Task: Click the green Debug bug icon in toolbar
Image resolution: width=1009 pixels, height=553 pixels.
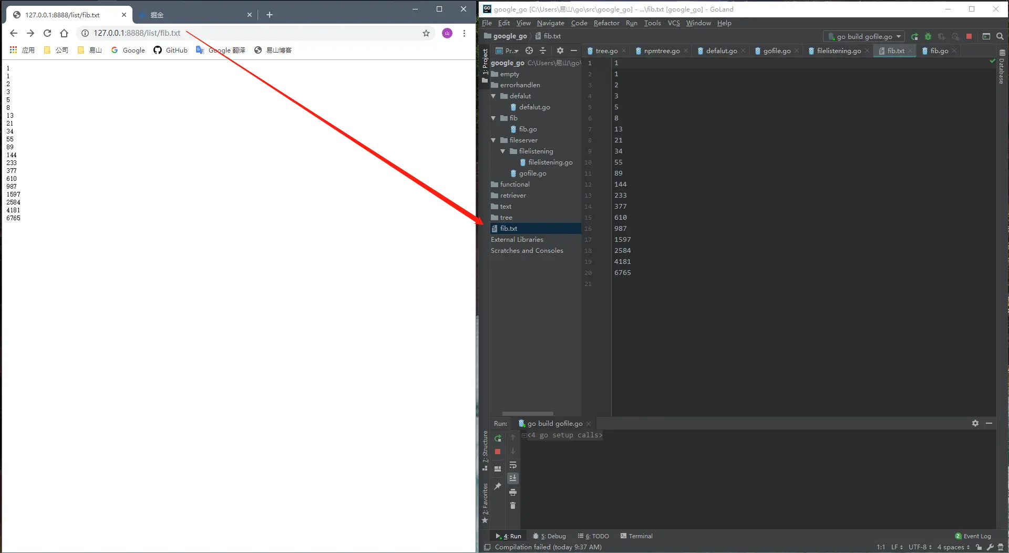Action: (928, 36)
